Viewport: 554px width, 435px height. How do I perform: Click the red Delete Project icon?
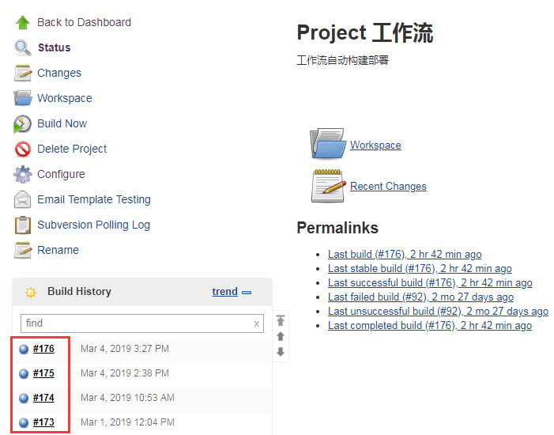tap(23, 149)
